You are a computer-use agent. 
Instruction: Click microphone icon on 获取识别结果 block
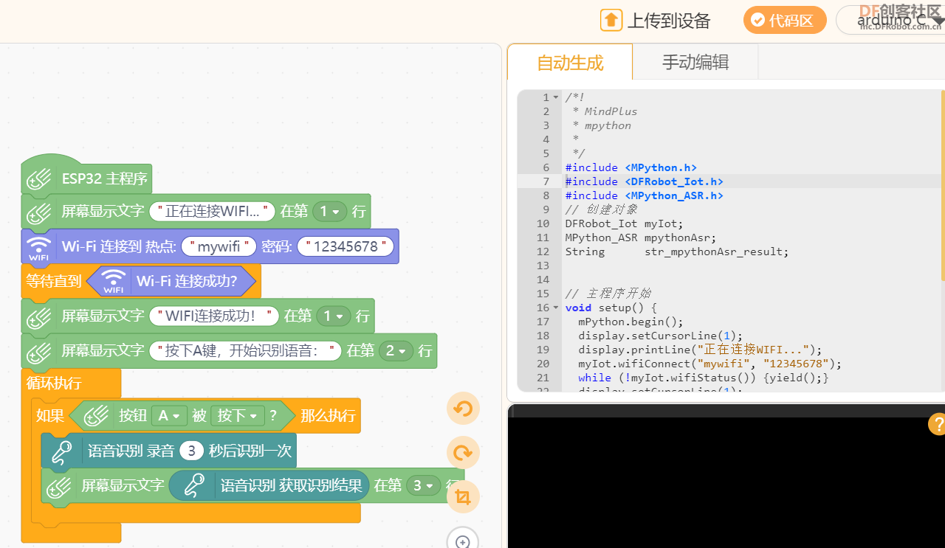[194, 485]
